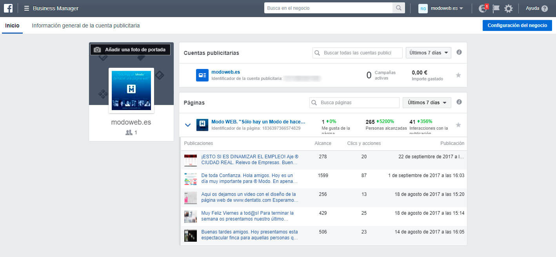Click the modoweb.es ad account icon
Viewport: 556px width, 257px height.
pos(202,75)
